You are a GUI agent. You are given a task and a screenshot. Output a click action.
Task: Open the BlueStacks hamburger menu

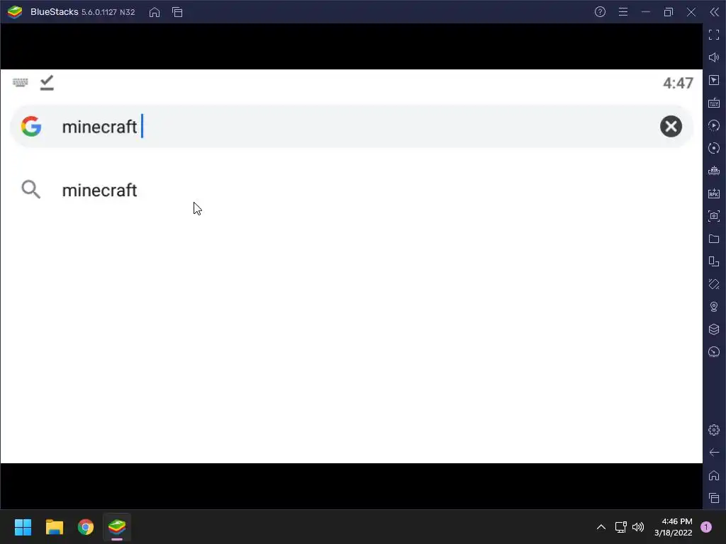(623, 12)
